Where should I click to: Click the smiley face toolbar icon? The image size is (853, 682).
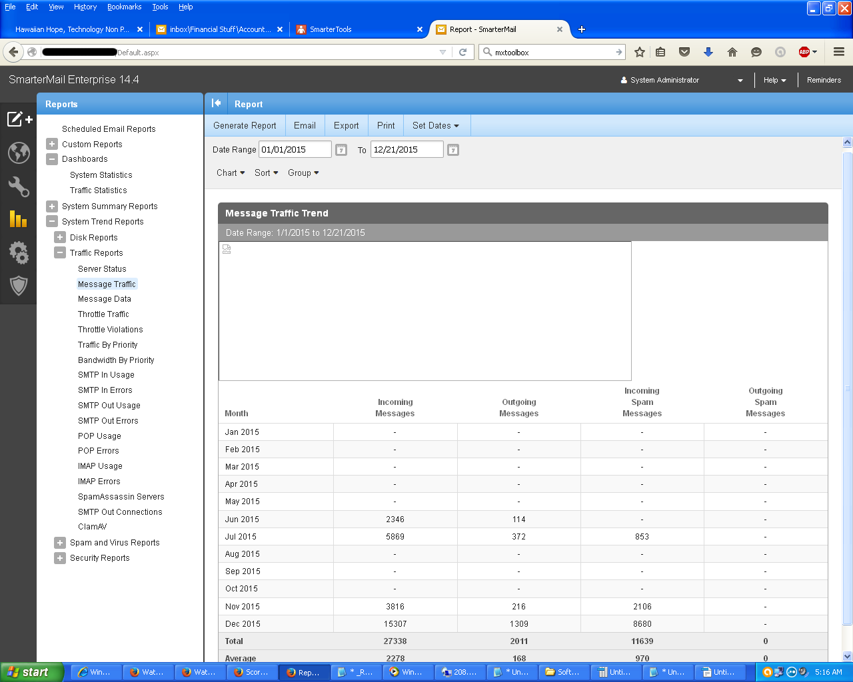[756, 52]
